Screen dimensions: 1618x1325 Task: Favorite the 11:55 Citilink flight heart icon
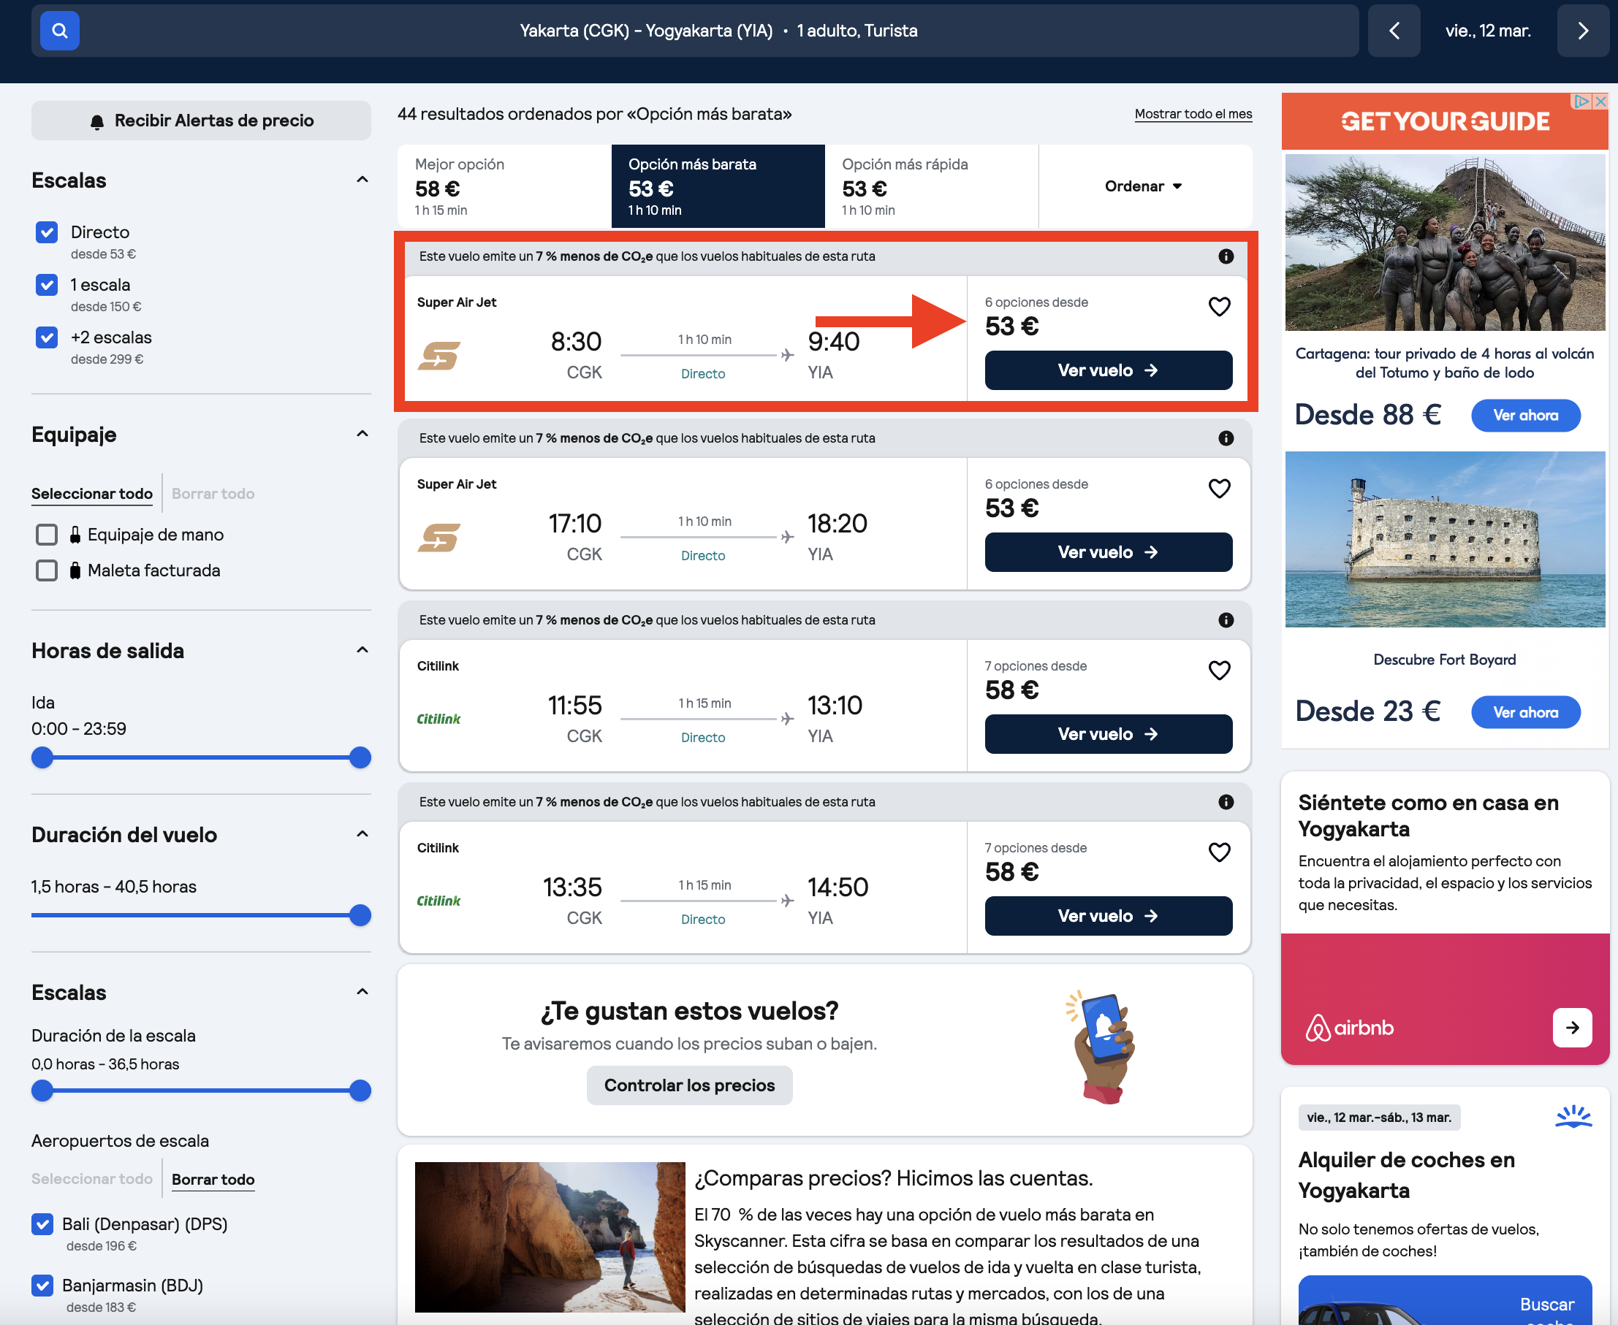tap(1220, 669)
